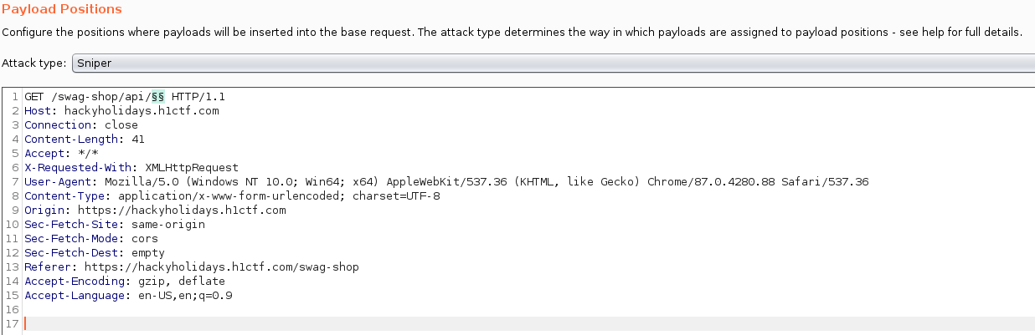The height and width of the screenshot is (335, 1035).
Task: Click the Accept-Language en-US line
Action: tap(128, 295)
